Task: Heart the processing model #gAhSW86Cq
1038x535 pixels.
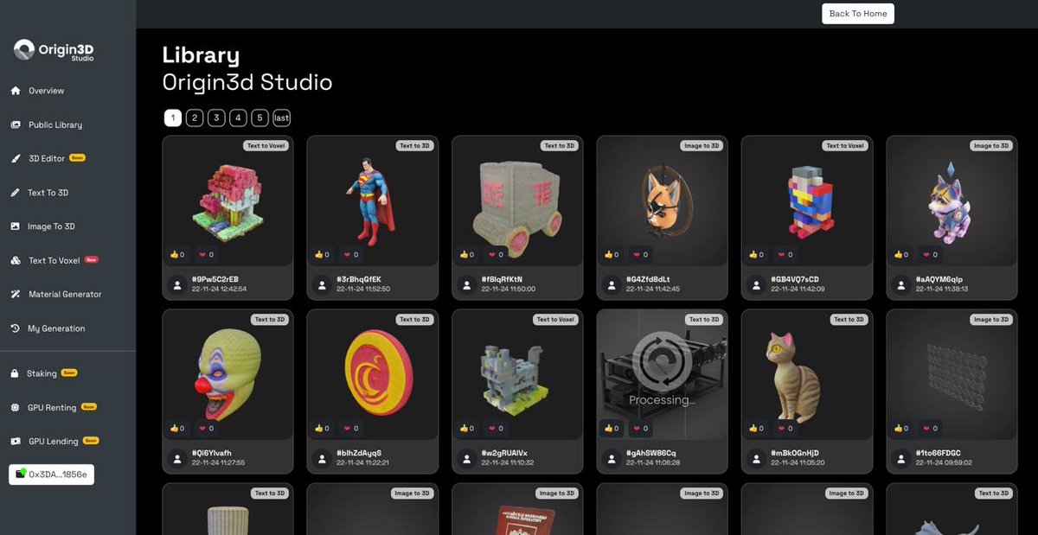Action: click(640, 429)
